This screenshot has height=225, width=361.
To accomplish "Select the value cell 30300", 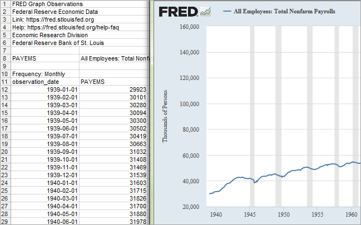I will click(x=115, y=121).
